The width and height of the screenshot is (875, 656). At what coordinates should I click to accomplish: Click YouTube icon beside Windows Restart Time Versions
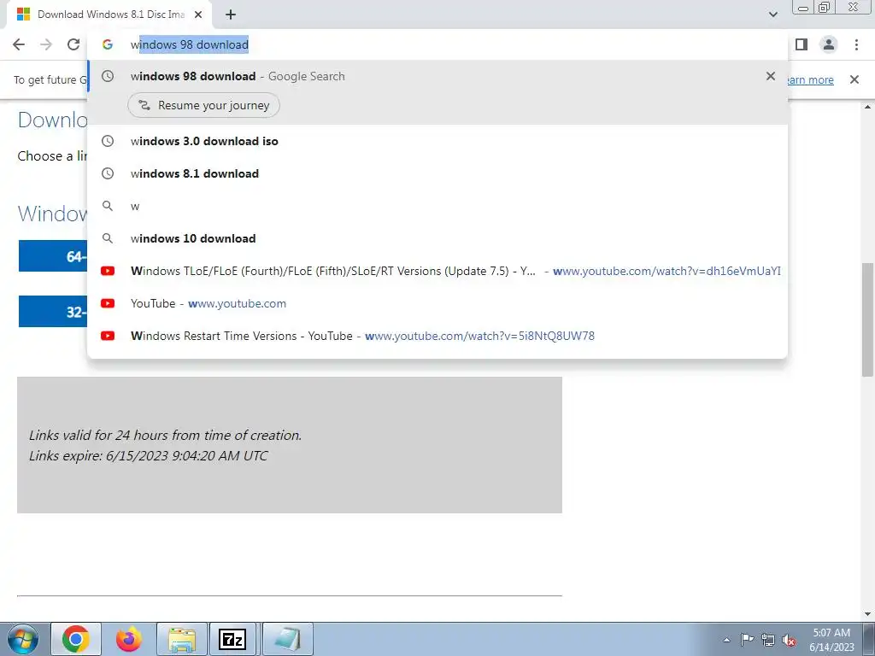coord(108,336)
